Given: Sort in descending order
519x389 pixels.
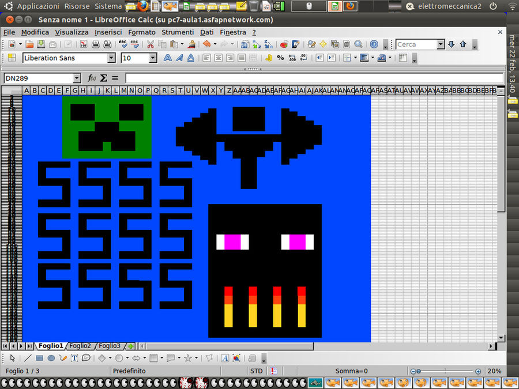Looking at the screenshot, I should coord(268,44).
